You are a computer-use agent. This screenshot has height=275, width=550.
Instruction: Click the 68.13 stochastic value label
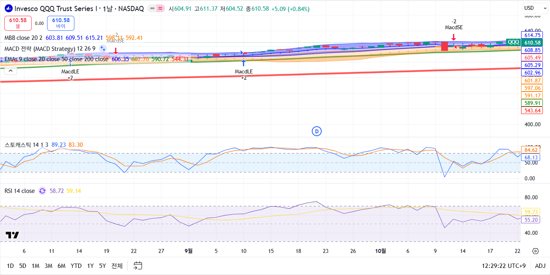(531, 157)
